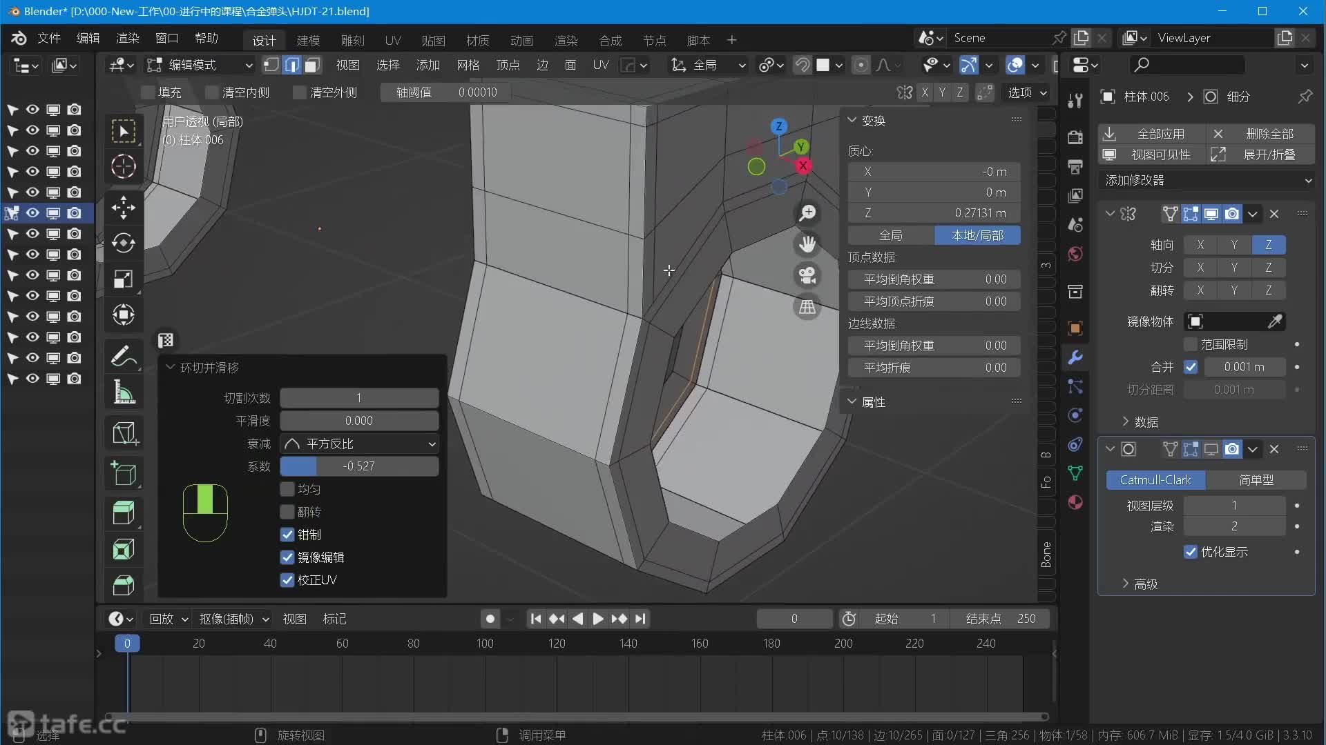Activate the Annotate pencil tool
The width and height of the screenshot is (1326, 745).
coord(124,357)
